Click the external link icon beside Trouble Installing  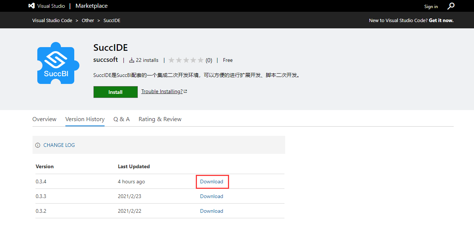(x=185, y=91)
